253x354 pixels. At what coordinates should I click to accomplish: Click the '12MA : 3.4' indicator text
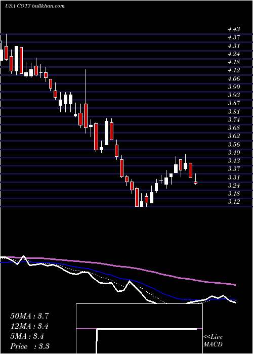[x=29, y=326]
